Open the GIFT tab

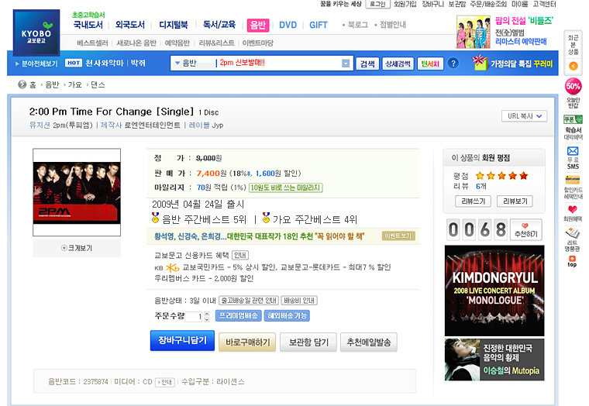pos(319,25)
